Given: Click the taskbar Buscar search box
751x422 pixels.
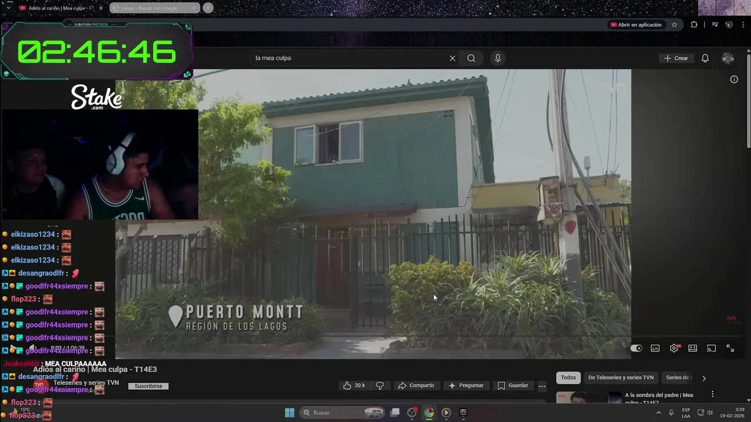Looking at the screenshot, I should click(x=343, y=413).
